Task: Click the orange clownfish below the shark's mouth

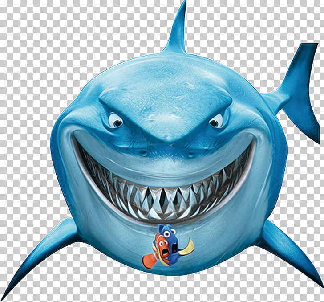Action: (157, 251)
